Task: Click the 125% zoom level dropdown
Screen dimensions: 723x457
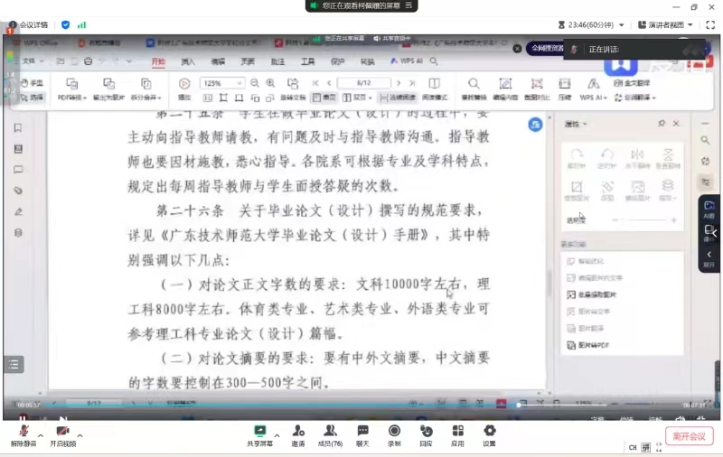Action: tap(222, 83)
